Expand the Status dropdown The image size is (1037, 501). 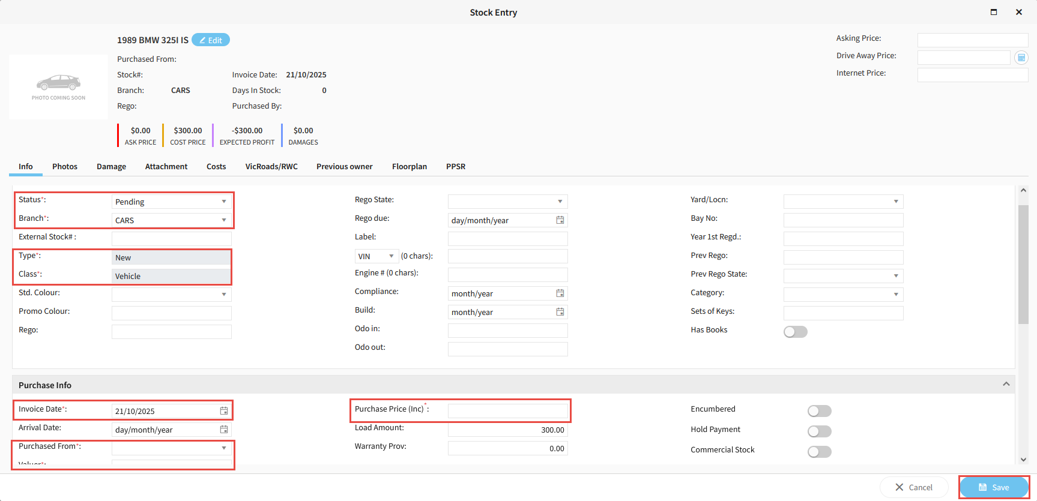[223, 202]
